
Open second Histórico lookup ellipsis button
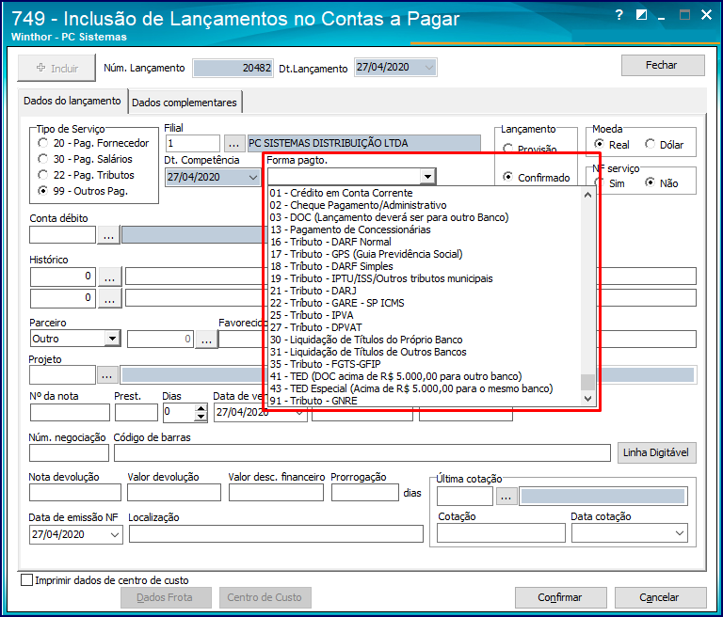point(110,298)
